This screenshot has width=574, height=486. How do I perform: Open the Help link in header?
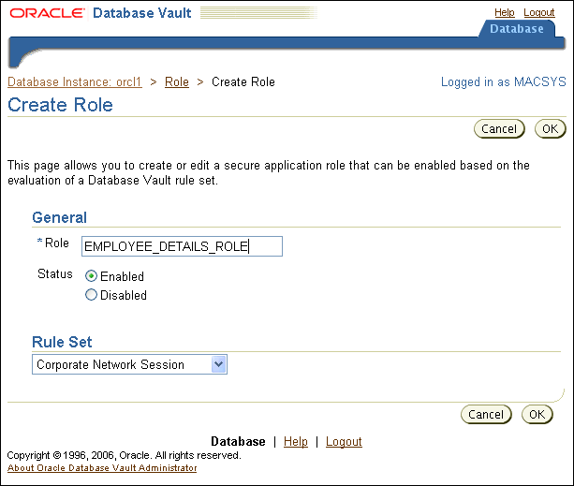pyautogui.click(x=504, y=12)
